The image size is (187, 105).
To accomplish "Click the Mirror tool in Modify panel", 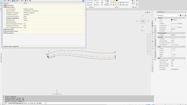I will click(x=90, y=2).
